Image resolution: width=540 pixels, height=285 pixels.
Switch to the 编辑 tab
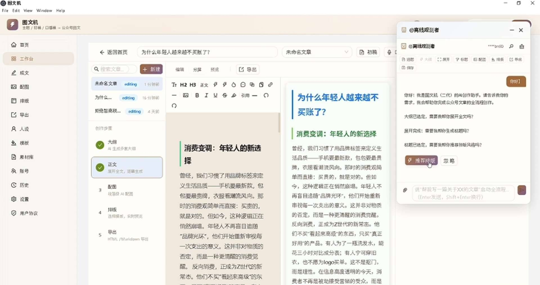(180, 70)
